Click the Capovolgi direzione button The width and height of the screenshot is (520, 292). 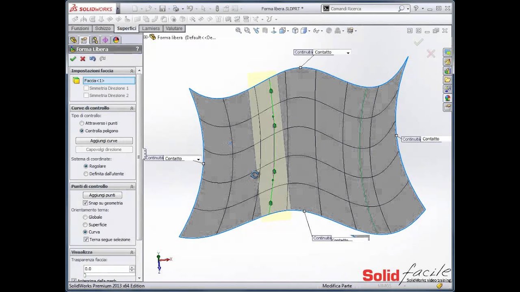[104, 149]
